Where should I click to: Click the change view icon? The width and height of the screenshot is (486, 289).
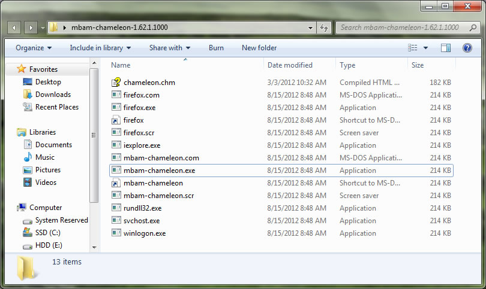pyautogui.click(x=413, y=48)
